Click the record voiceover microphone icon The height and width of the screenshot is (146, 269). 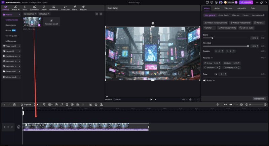(218, 105)
